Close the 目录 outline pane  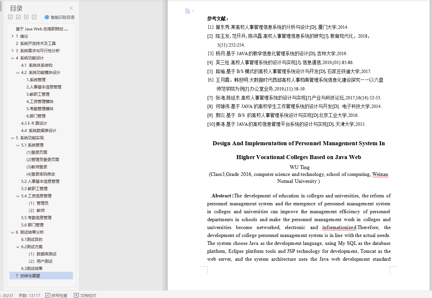pos(71,8)
